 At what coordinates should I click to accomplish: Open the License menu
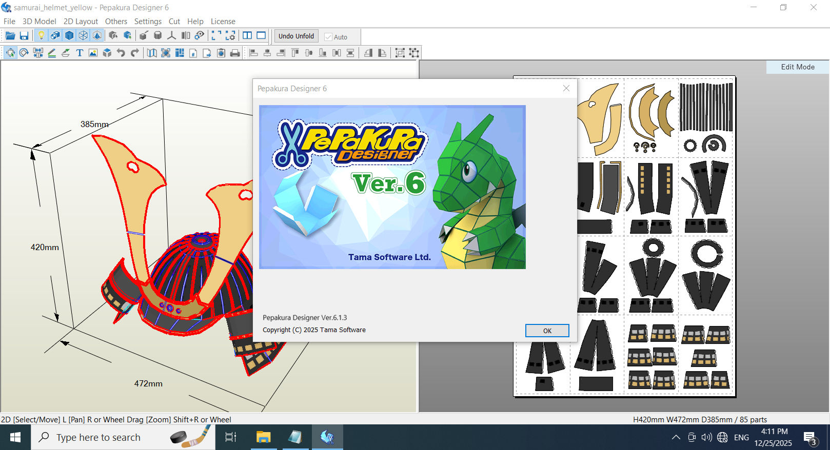[223, 22]
